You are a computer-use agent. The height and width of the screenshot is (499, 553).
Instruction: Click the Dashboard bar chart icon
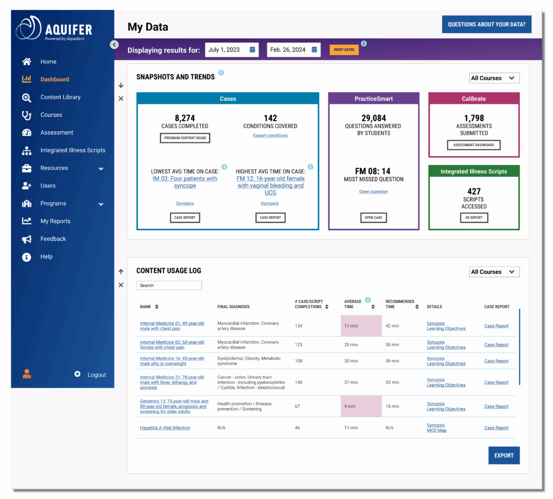coord(26,79)
